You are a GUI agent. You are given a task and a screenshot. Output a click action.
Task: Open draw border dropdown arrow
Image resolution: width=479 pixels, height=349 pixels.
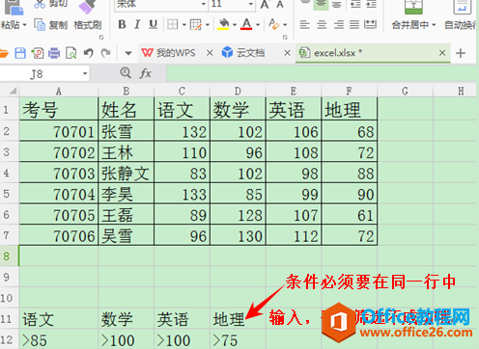coord(208,24)
